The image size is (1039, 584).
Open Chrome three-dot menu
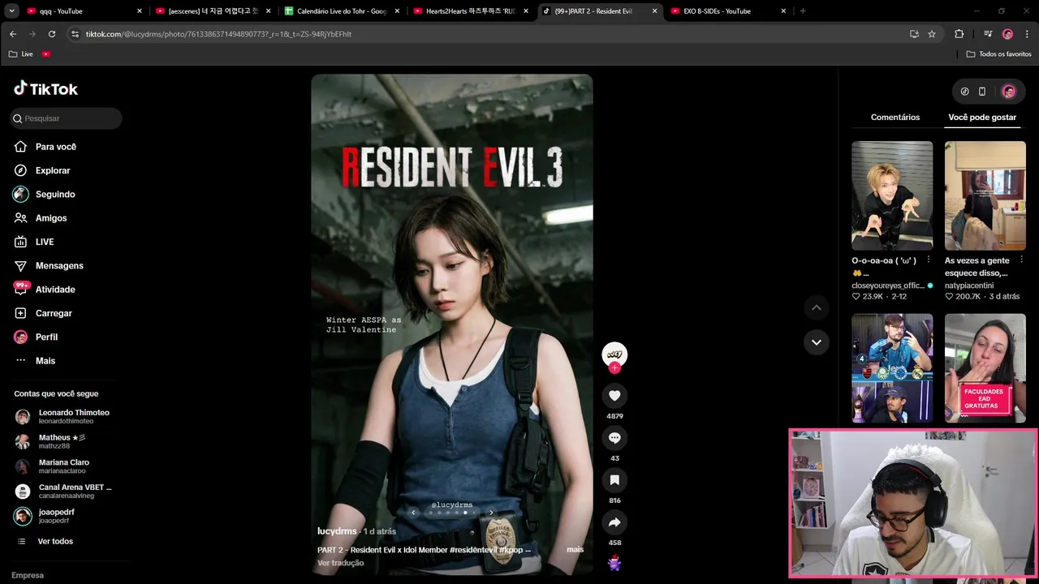(1027, 34)
